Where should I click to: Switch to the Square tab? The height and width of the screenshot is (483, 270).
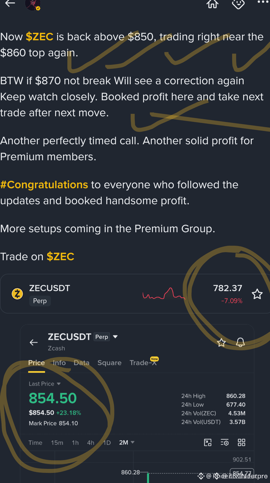[109, 363]
